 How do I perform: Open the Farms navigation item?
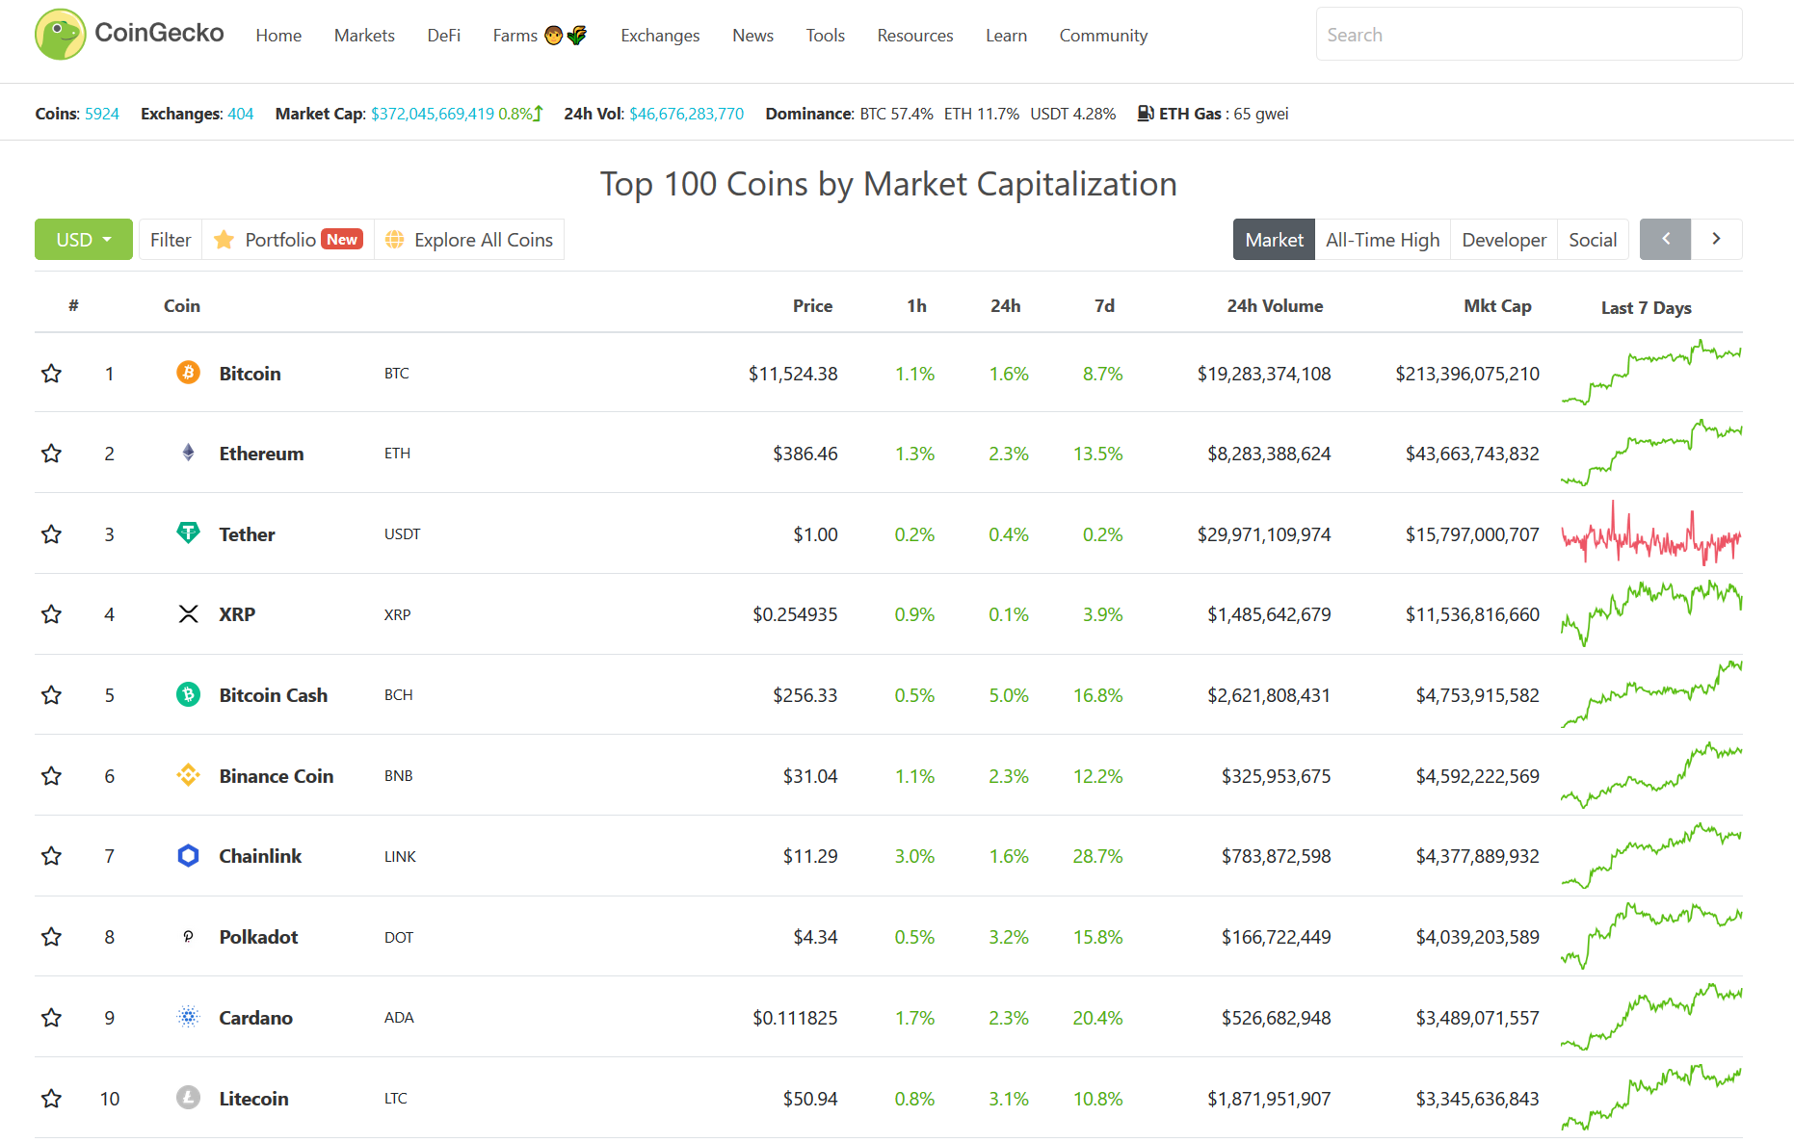(x=540, y=36)
